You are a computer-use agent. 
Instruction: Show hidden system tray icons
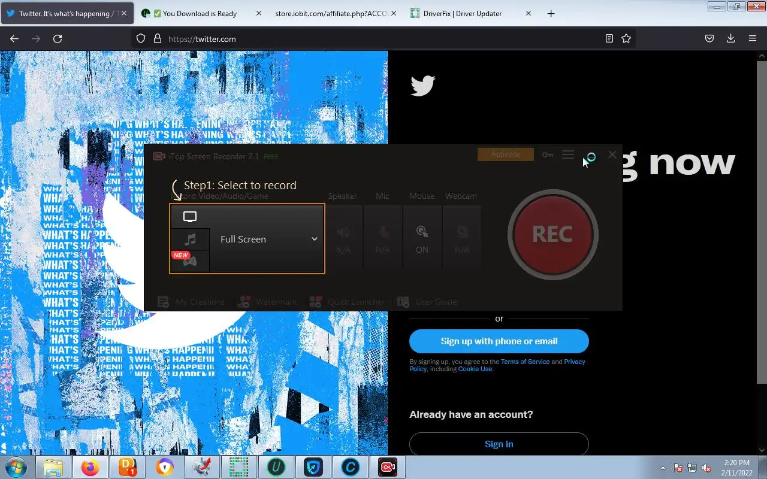tap(663, 468)
